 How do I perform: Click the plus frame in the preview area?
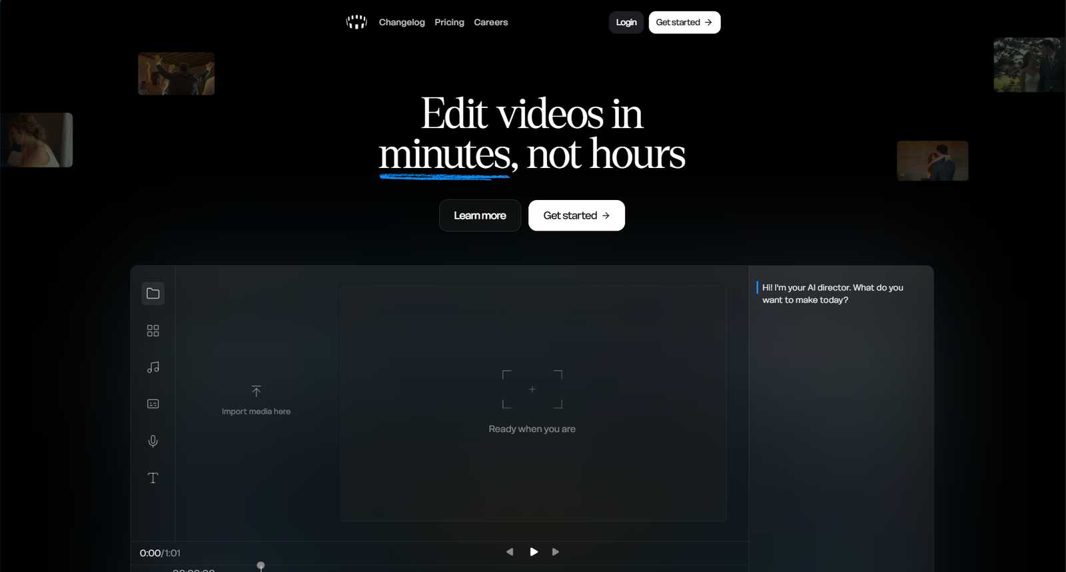[532, 389]
